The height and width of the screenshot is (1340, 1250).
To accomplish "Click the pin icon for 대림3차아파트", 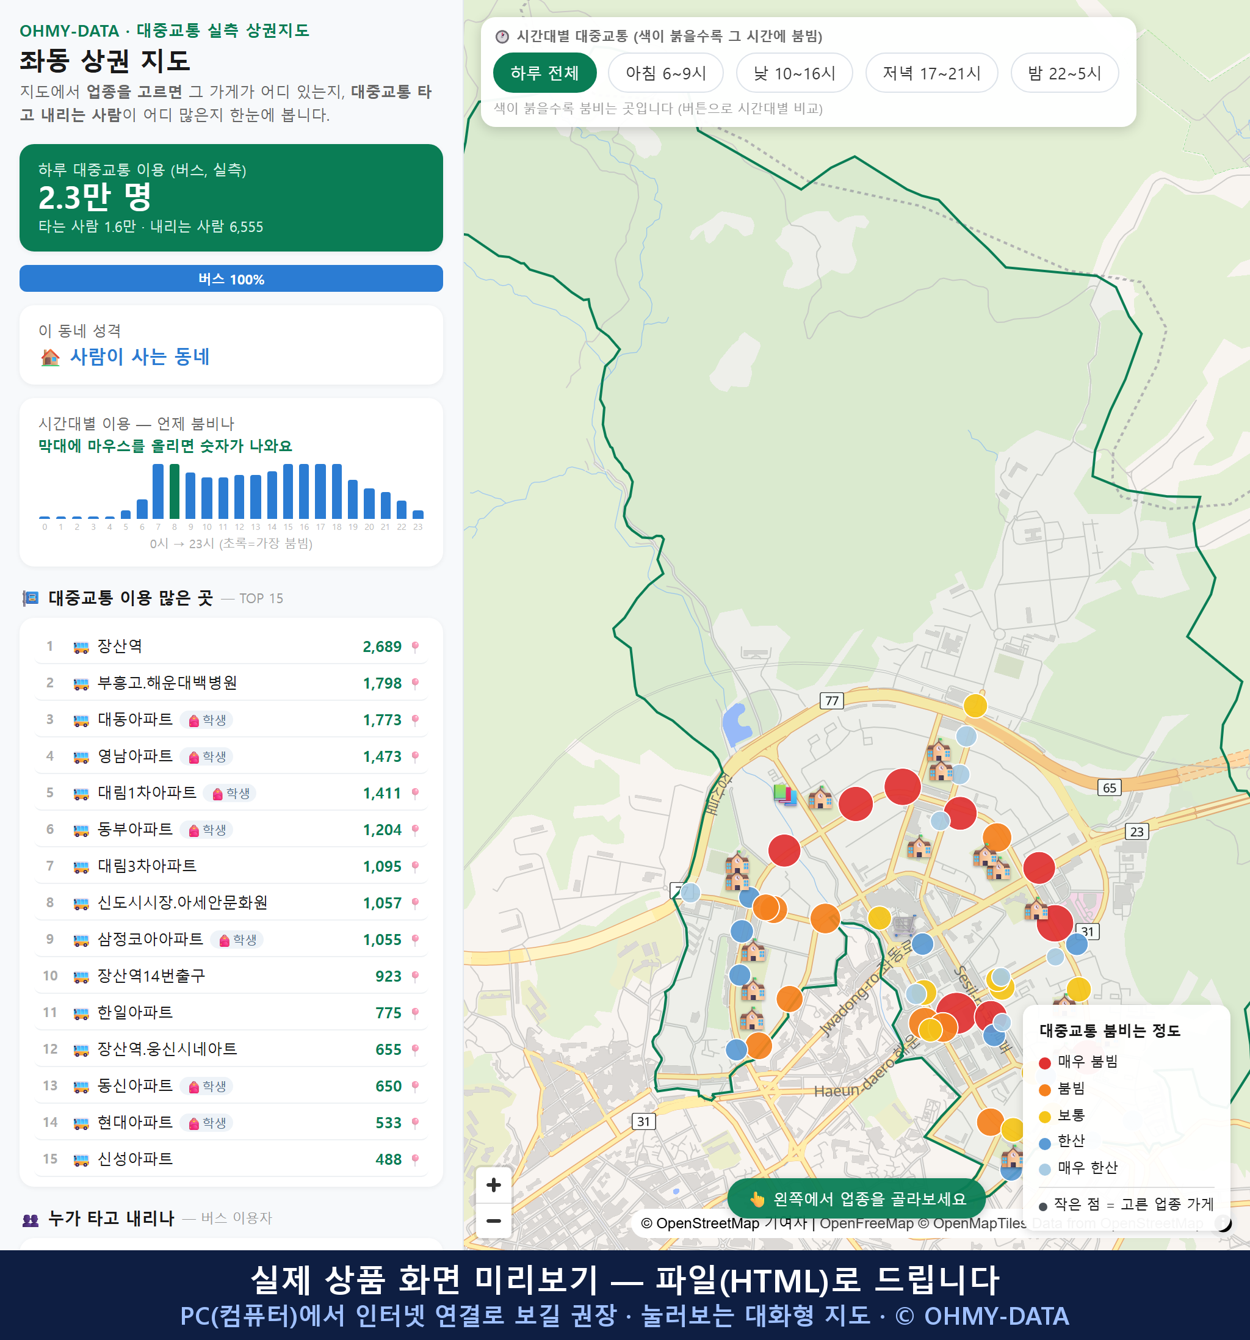I will pos(415,866).
